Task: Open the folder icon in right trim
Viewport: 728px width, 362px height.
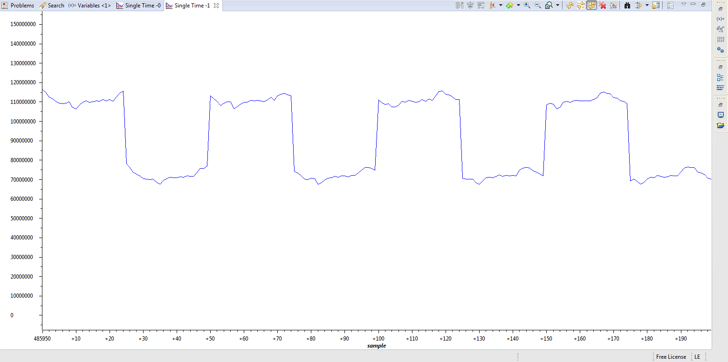Action: tap(721, 125)
